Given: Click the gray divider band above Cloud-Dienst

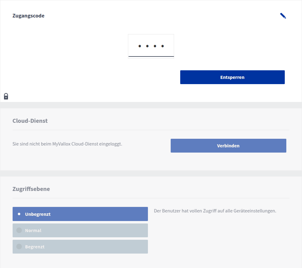Looking at the screenshot, I should pos(151,105).
